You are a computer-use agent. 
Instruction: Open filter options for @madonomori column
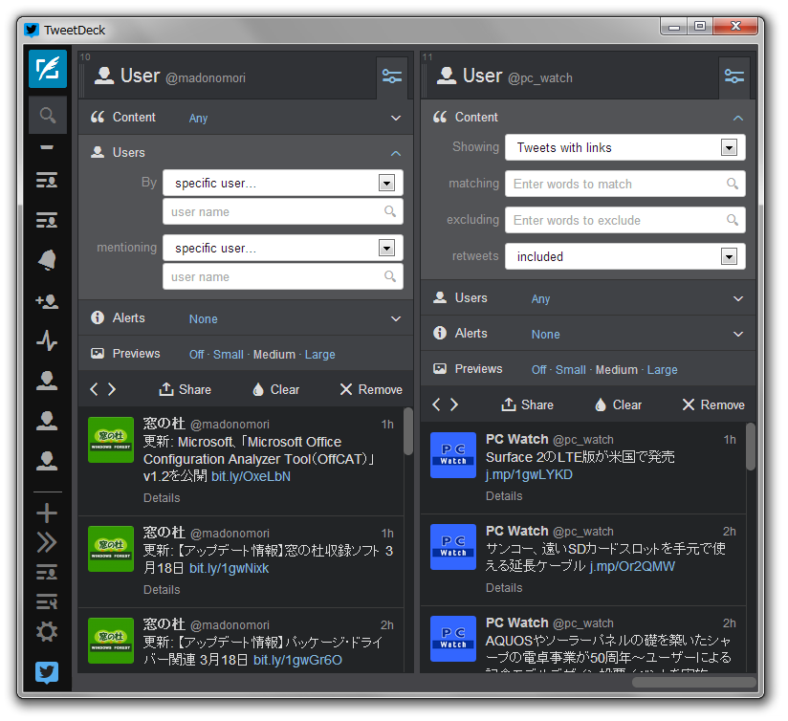[392, 76]
